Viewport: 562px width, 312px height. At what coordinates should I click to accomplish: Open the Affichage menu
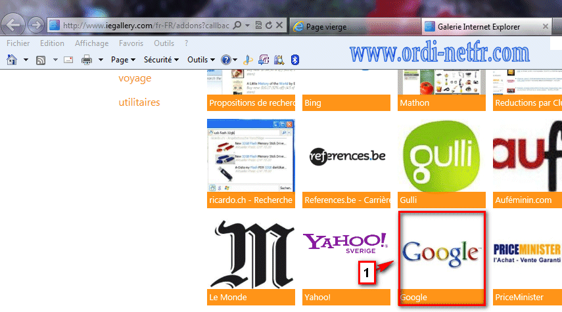[x=92, y=43]
